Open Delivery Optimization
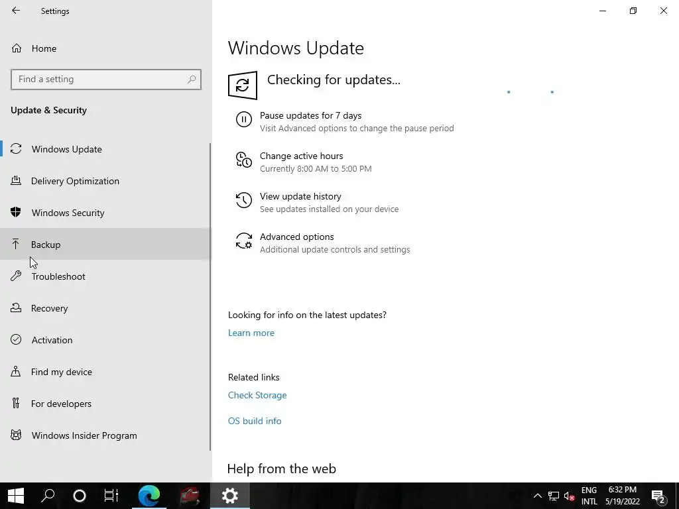The image size is (679, 509). [105, 181]
